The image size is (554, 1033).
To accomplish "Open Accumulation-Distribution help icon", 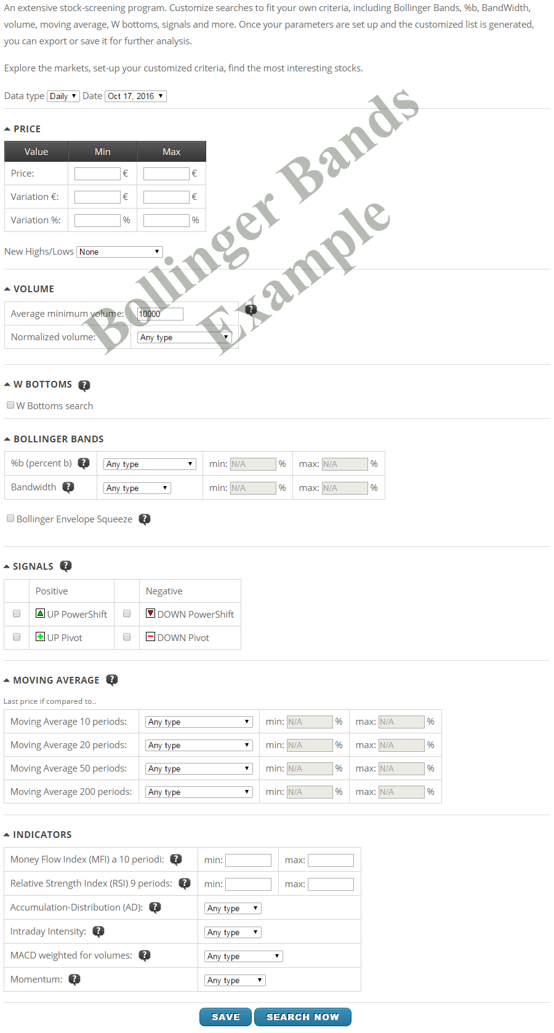I will click(155, 907).
